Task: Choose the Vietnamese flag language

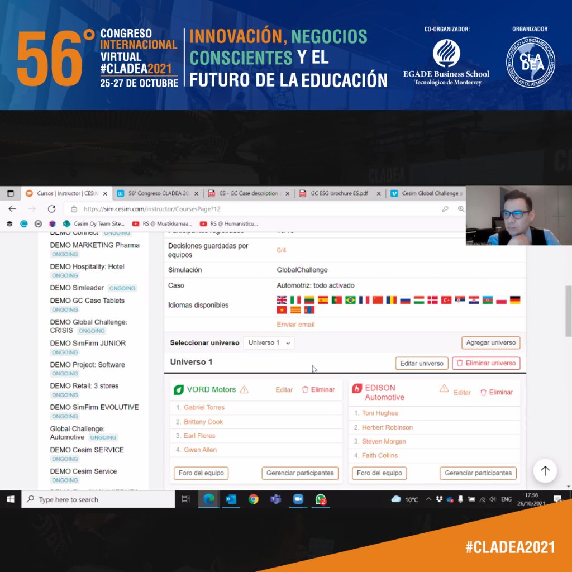Action: 282,309
